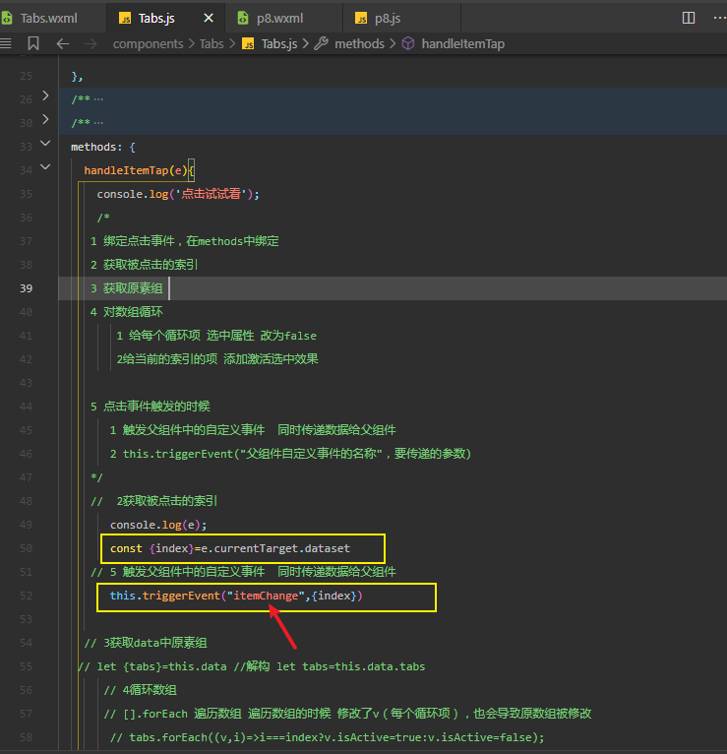Viewport: 727px width, 754px height.
Task: Collapse the methods block at line 33
Action: tap(45, 144)
